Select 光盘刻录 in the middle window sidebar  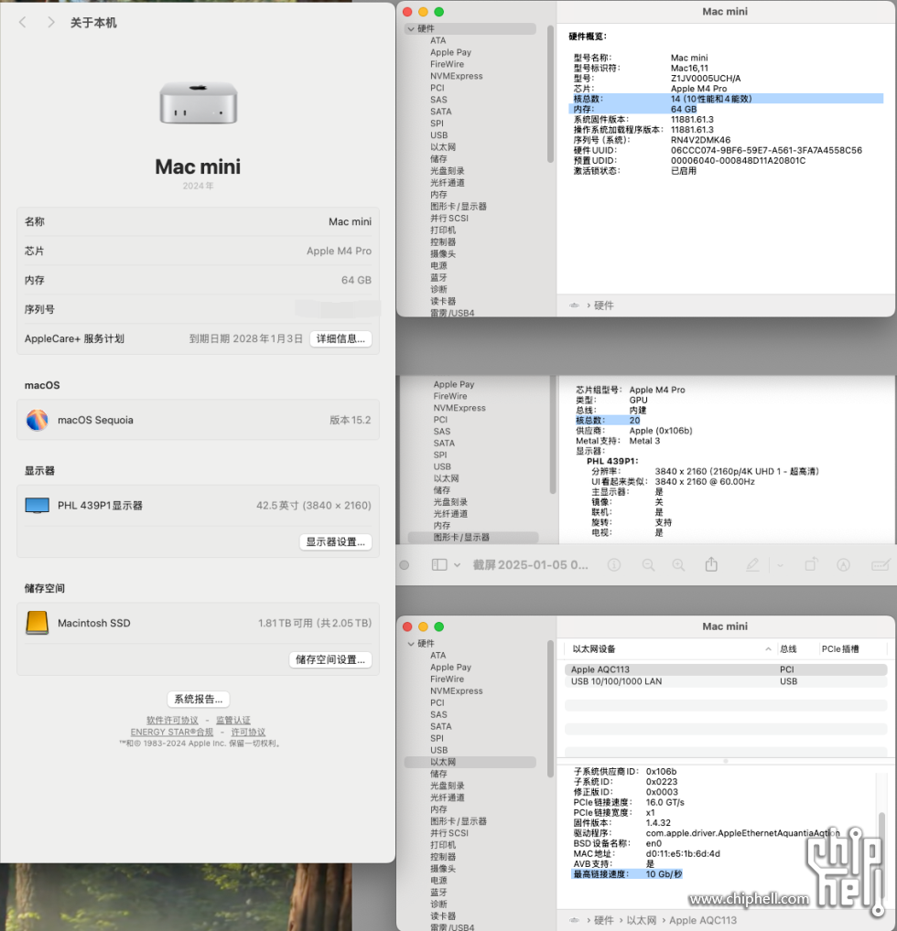(x=450, y=502)
